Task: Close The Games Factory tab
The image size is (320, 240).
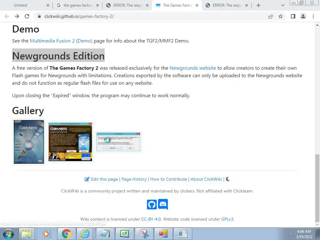Action: coord(197,5)
